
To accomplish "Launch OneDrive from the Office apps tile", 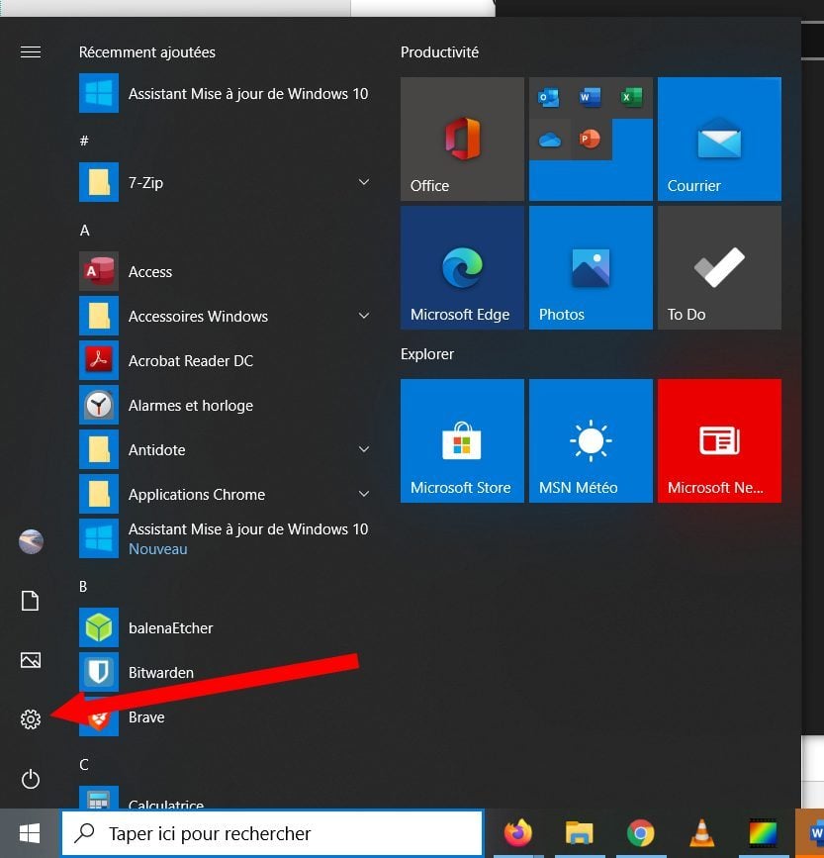I will coord(549,140).
